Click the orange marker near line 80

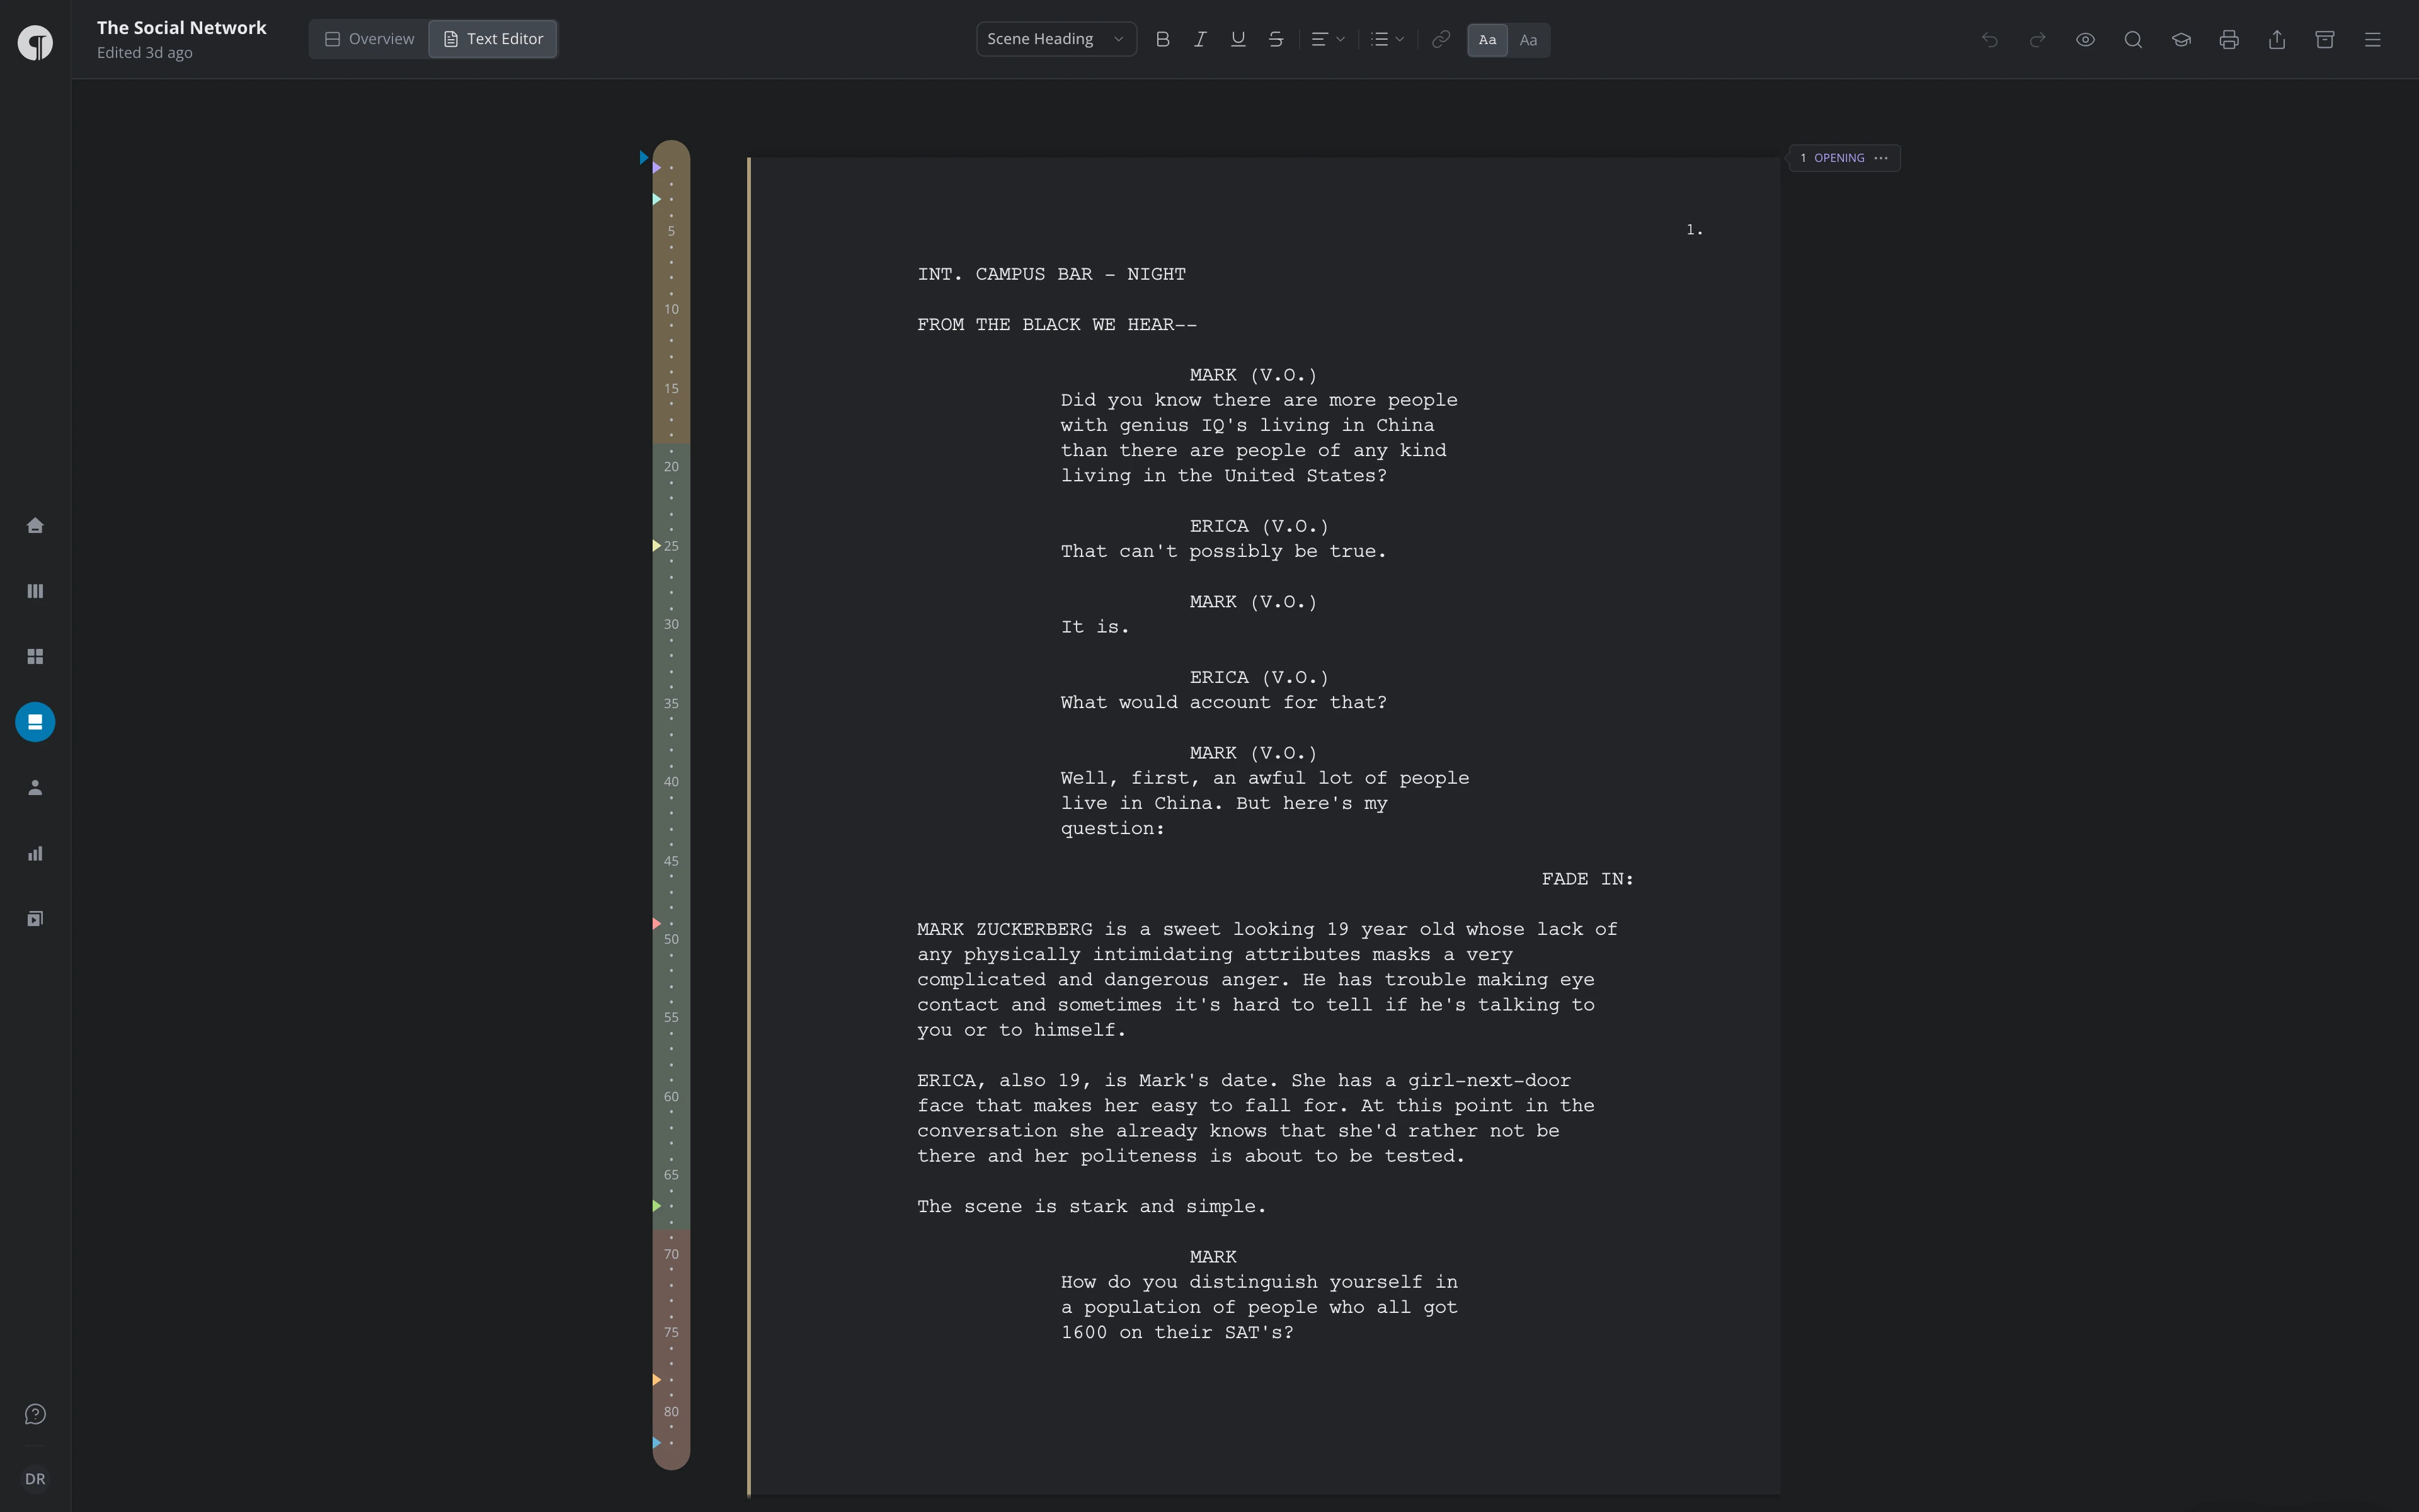(x=657, y=1380)
